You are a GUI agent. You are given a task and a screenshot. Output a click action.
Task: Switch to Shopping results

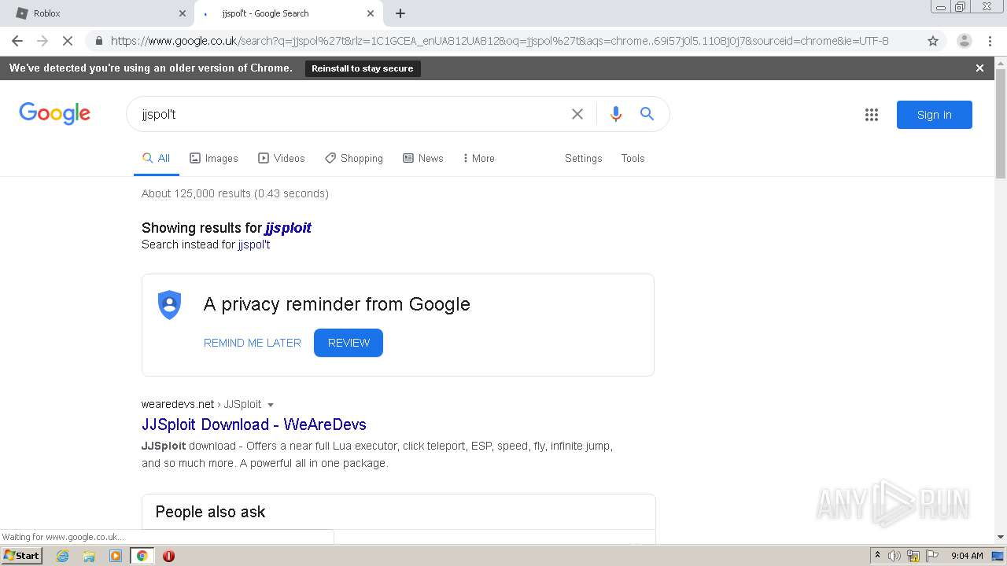[354, 158]
